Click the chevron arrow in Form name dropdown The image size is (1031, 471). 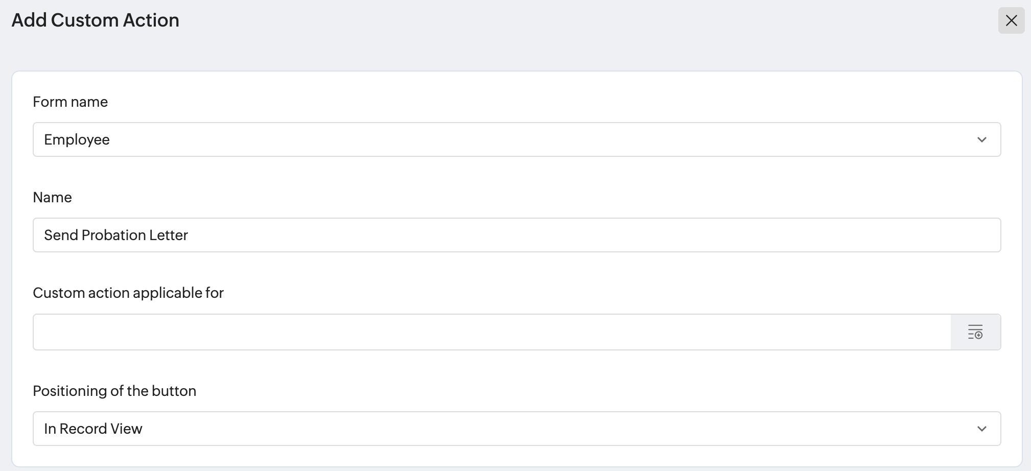[x=981, y=139]
